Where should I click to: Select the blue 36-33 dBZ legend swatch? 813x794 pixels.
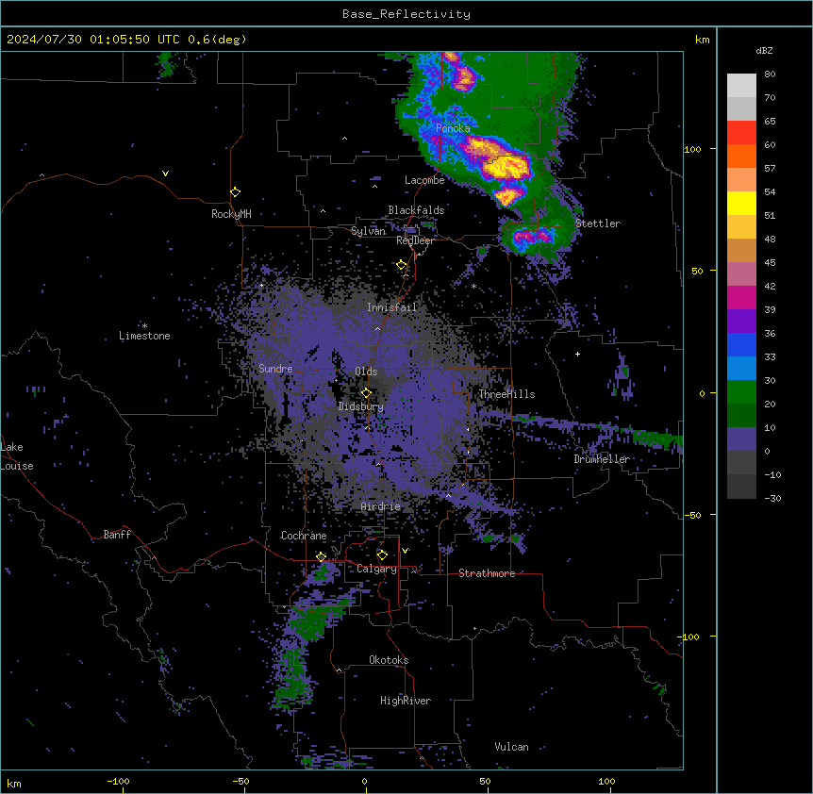(741, 344)
